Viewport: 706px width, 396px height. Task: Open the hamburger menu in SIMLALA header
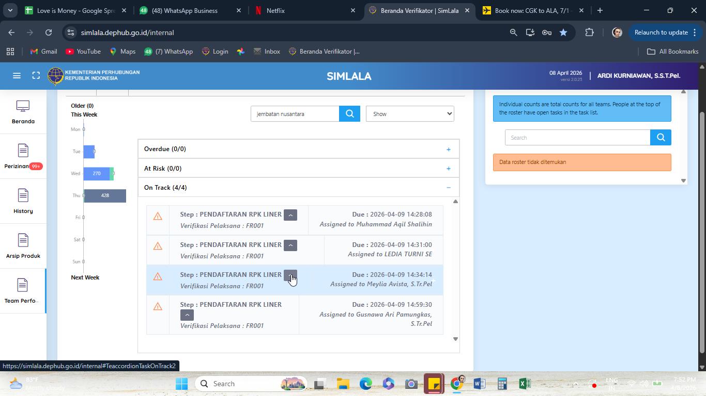click(x=17, y=76)
